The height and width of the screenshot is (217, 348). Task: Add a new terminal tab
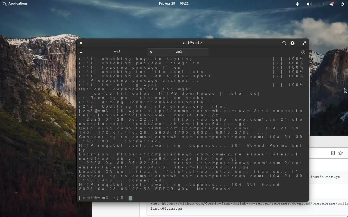81,52
